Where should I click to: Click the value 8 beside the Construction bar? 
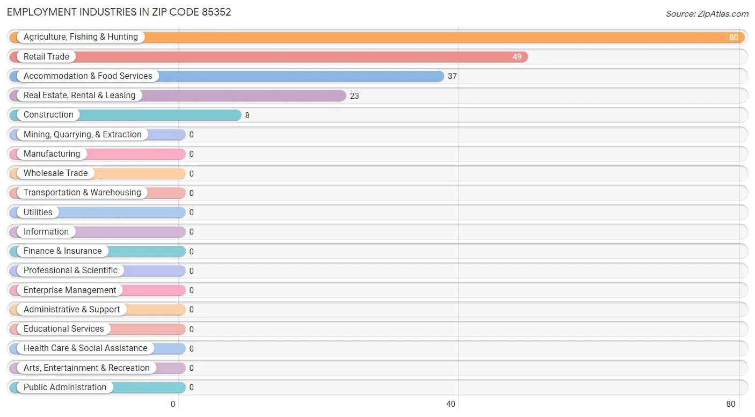[x=248, y=115]
